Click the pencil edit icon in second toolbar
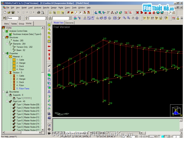Image resolution: width=184 pixels, height=141 pixels. tap(119, 18)
